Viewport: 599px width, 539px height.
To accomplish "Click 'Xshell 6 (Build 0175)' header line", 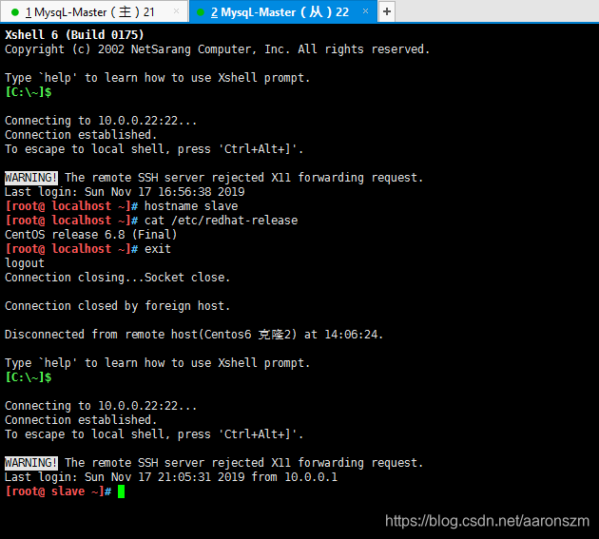I will [x=74, y=35].
